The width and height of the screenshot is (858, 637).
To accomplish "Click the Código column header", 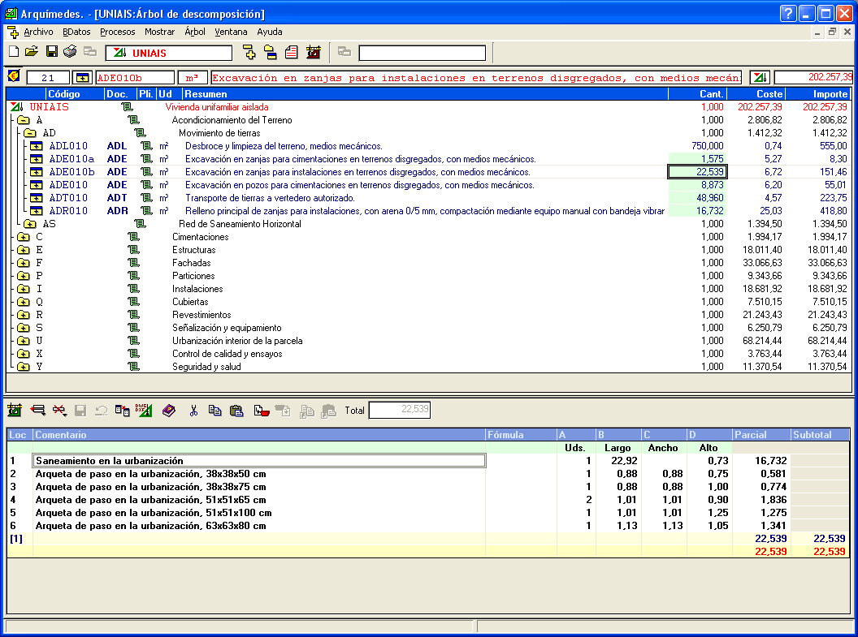I will pyautogui.click(x=75, y=94).
